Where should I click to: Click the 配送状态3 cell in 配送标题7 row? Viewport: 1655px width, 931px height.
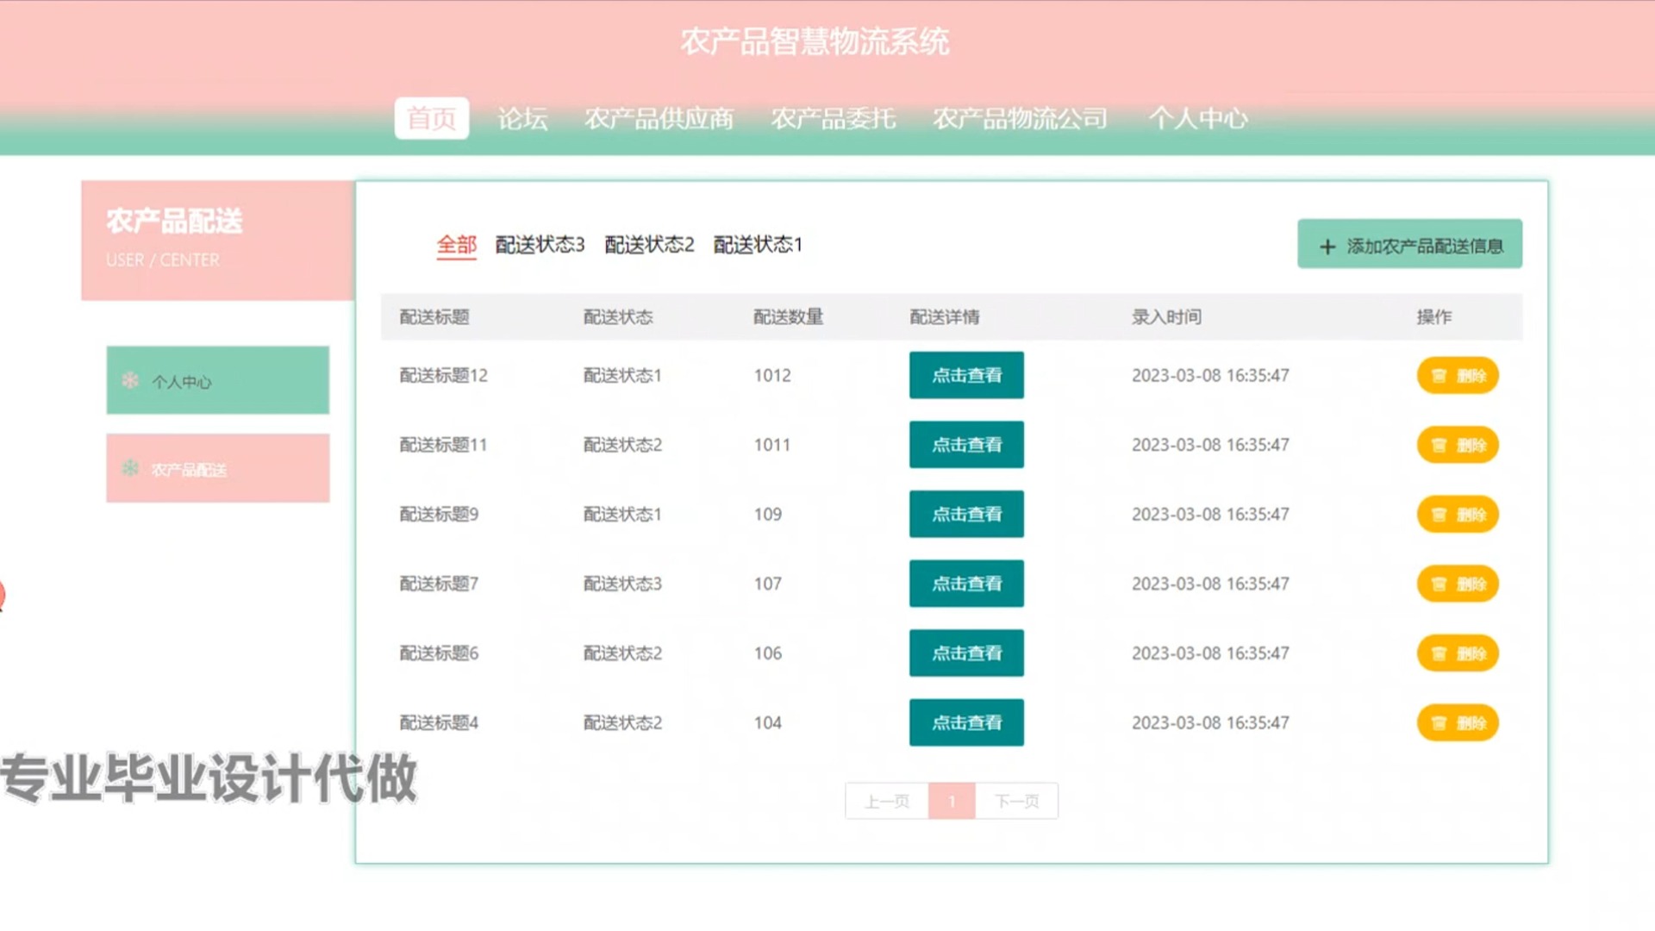pos(622,584)
